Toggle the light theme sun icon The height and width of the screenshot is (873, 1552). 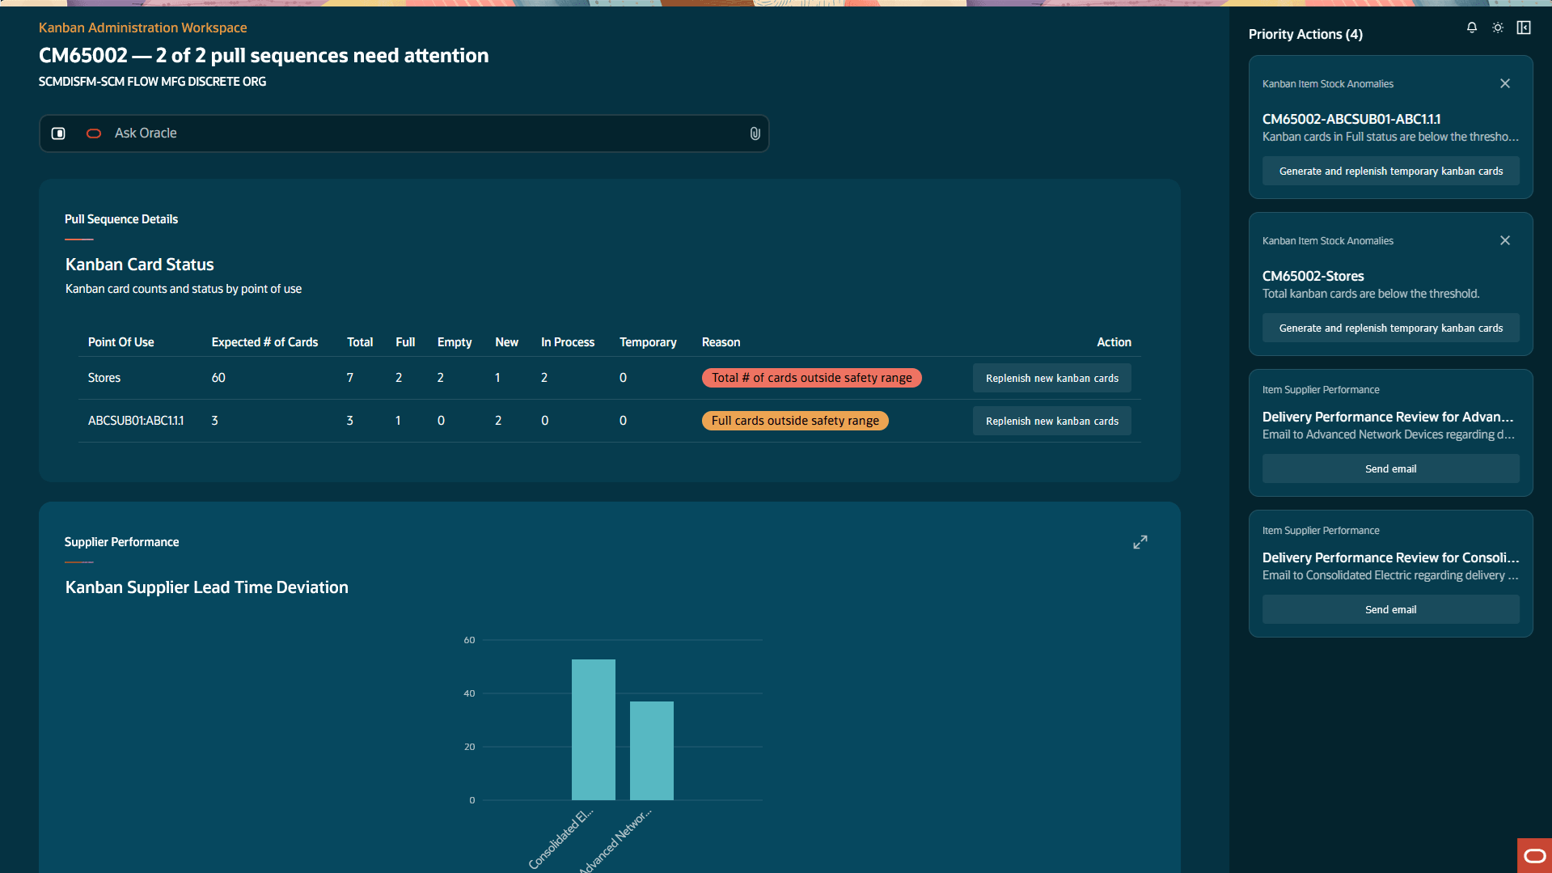point(1498,28)
